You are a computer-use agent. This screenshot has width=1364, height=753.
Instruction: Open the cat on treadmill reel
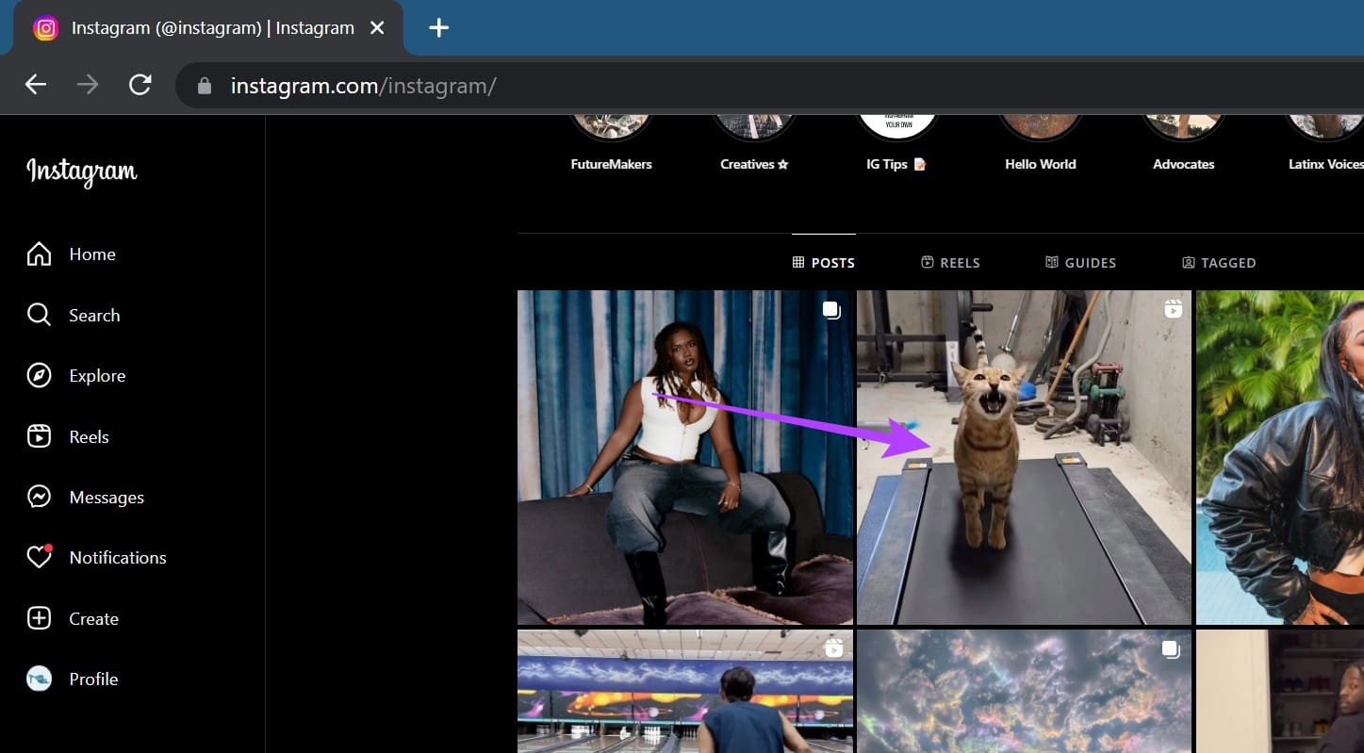(x=1024, y=457)
